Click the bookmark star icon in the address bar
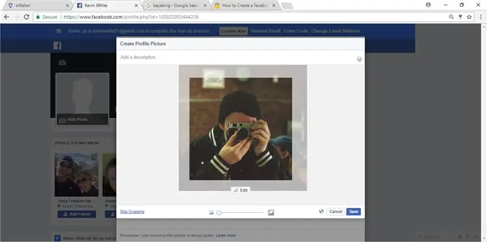Image resolution: width=487 pixels, height=242 pixels. (x=469, y=17)
